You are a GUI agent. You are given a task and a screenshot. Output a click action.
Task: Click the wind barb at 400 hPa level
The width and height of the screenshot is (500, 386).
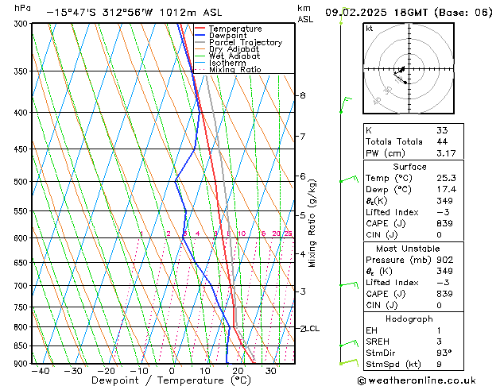tap(346, 105)
